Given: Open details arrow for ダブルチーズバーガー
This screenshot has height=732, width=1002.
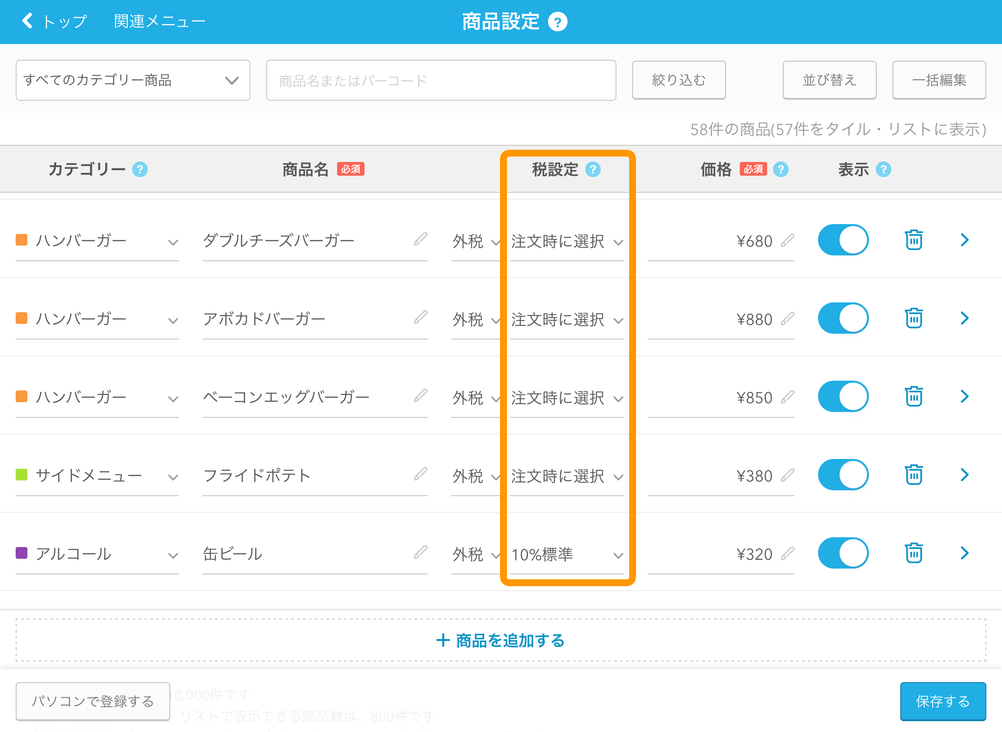Looking at the screenshot, I should (964, 240).
